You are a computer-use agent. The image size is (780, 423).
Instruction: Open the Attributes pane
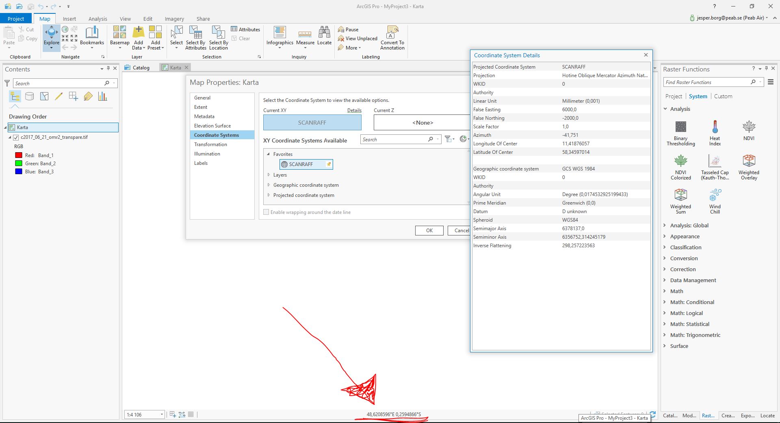[x=245, y=29]
